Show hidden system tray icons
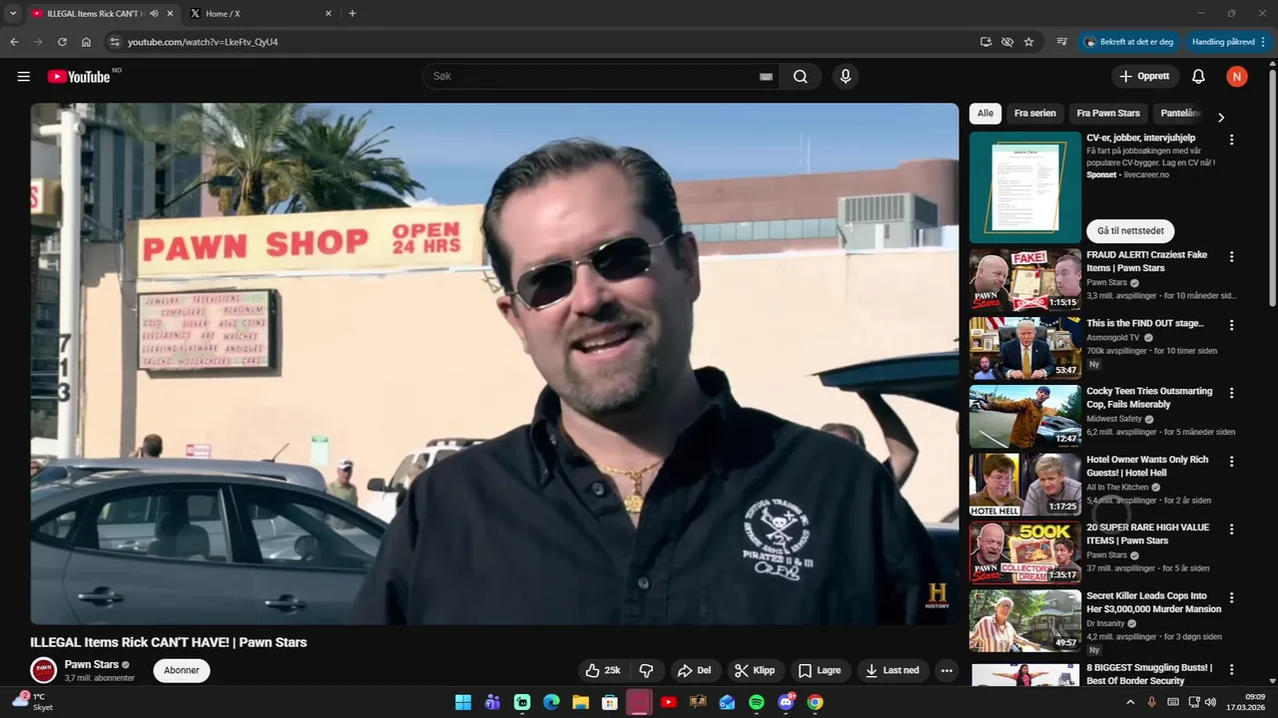Screen dimensions: 1278x718 1130,702
